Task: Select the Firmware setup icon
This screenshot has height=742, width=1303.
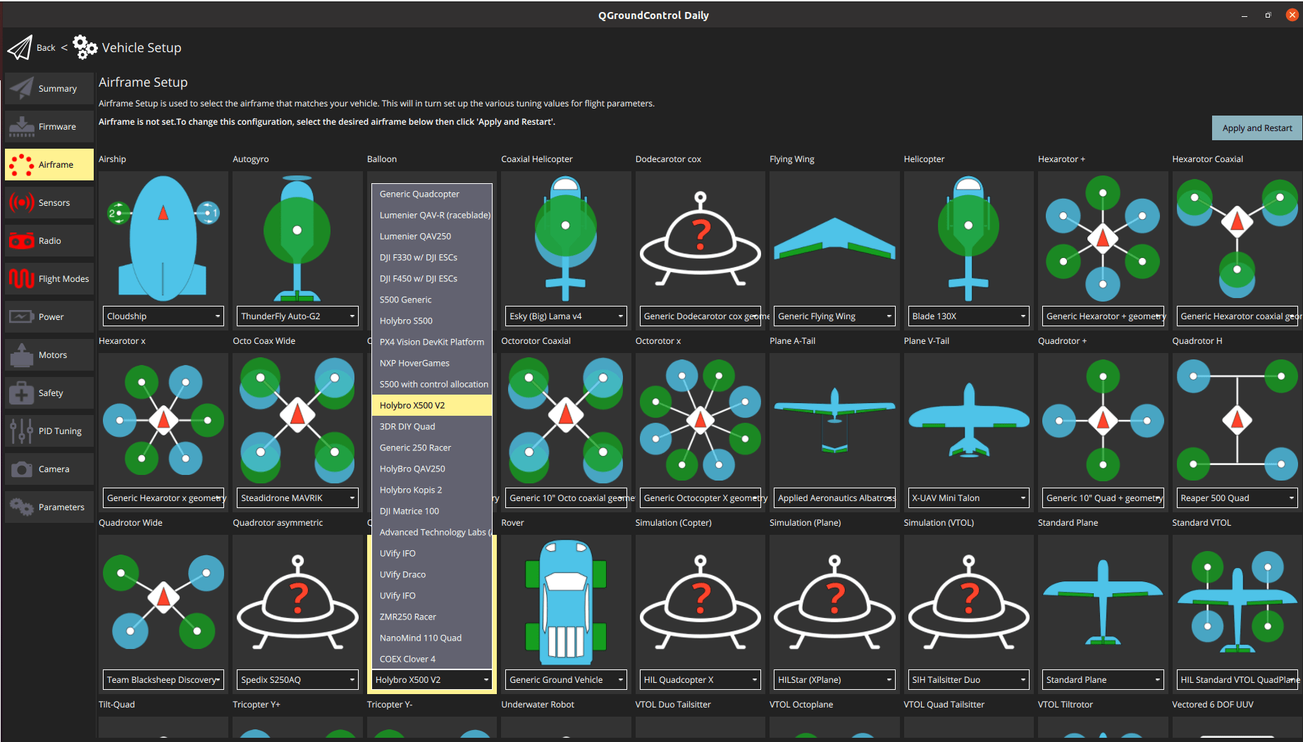Action: (22, 126)
